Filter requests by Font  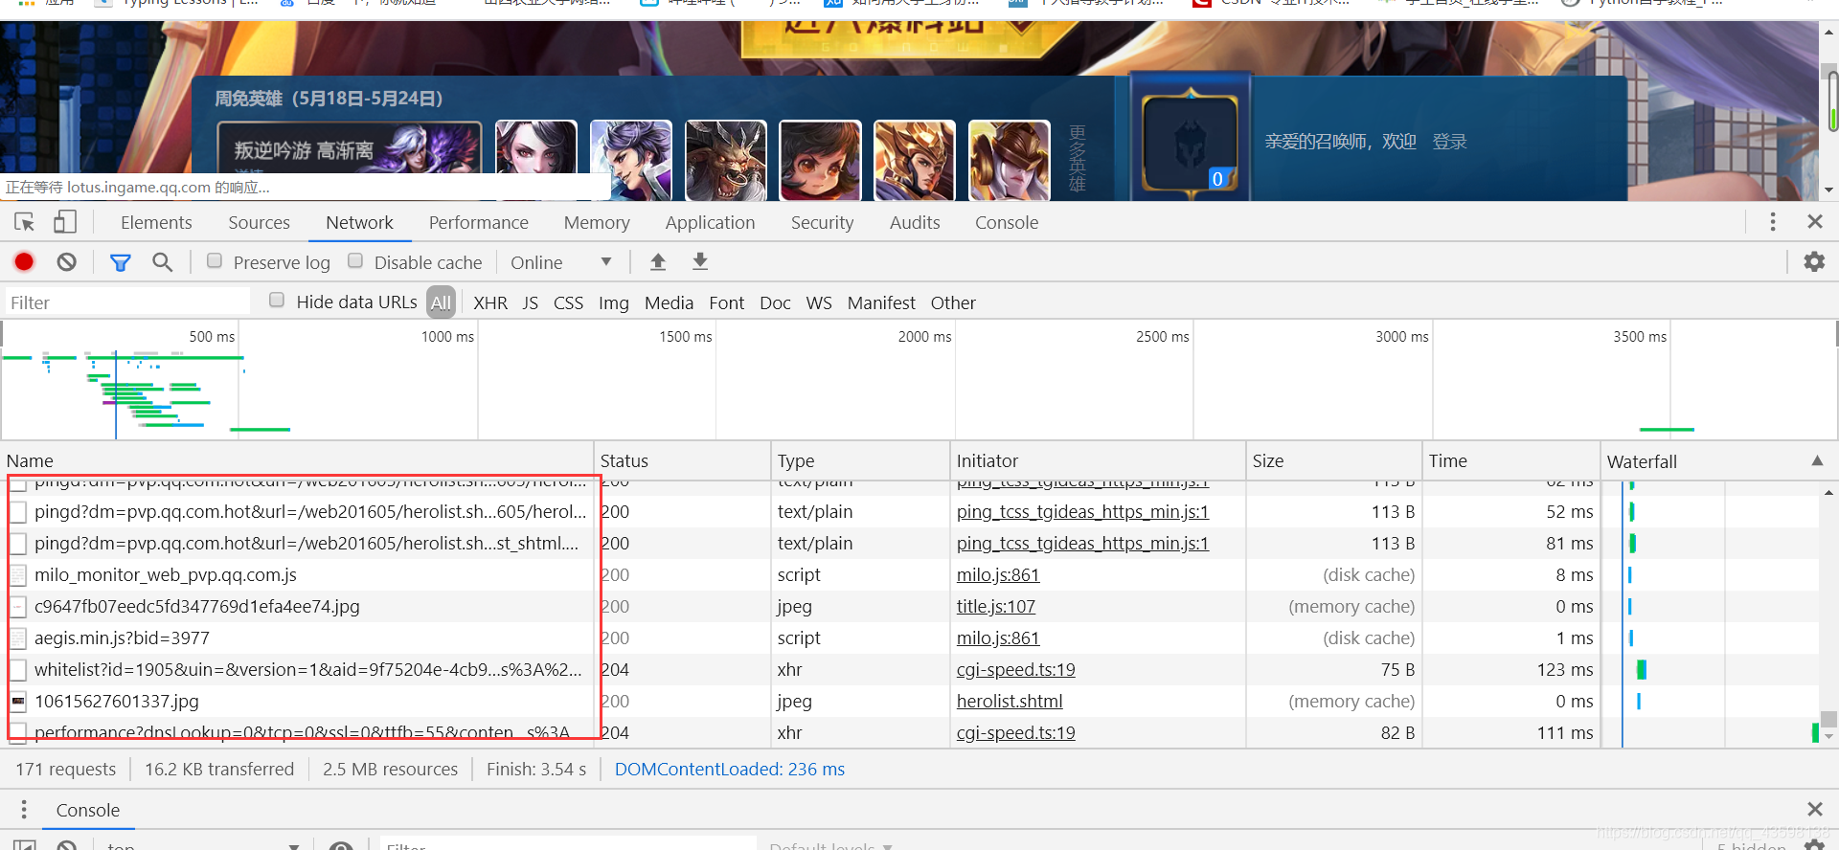click(727, 302)
